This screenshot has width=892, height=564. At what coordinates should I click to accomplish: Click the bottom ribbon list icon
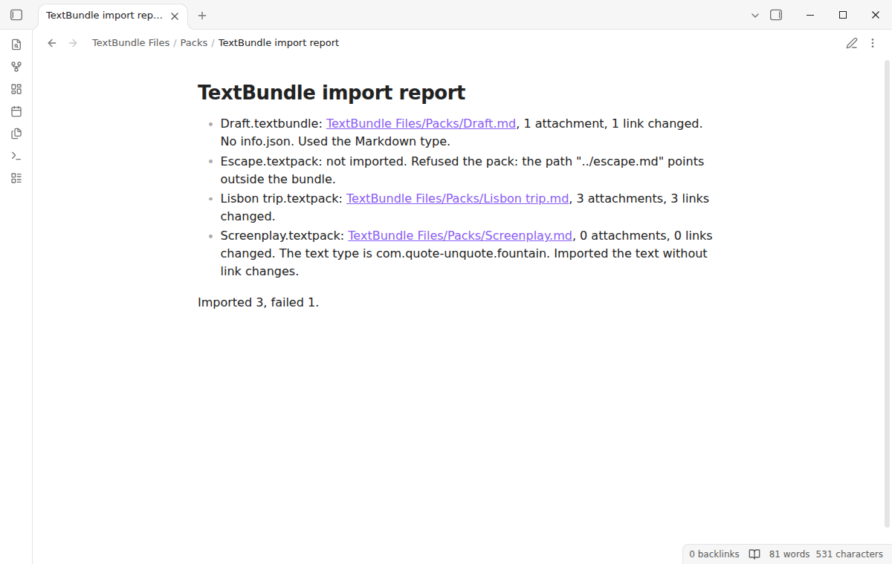16,178
